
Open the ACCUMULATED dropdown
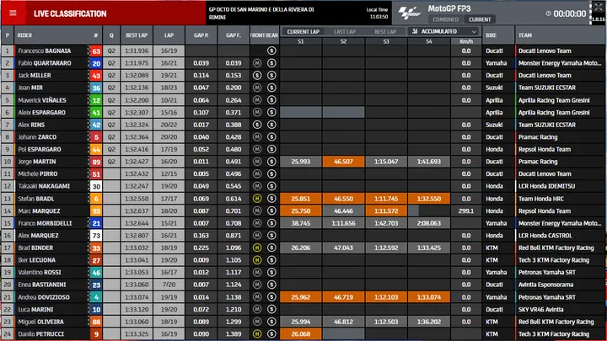point(443,31)
